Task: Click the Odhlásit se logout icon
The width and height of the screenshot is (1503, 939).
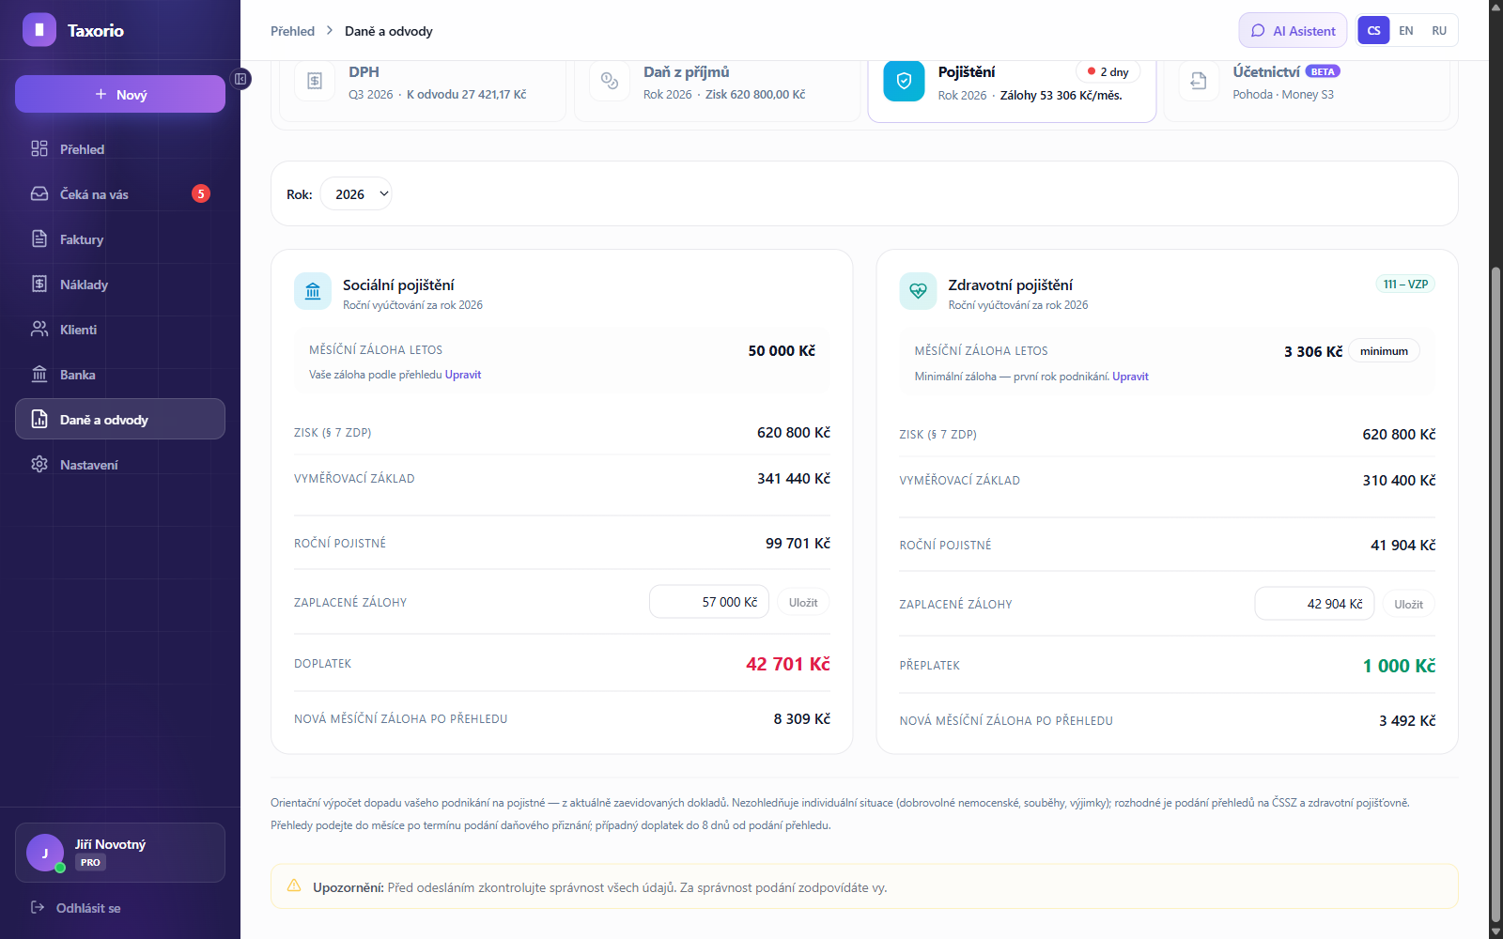Action: click(x=38, y=907)
